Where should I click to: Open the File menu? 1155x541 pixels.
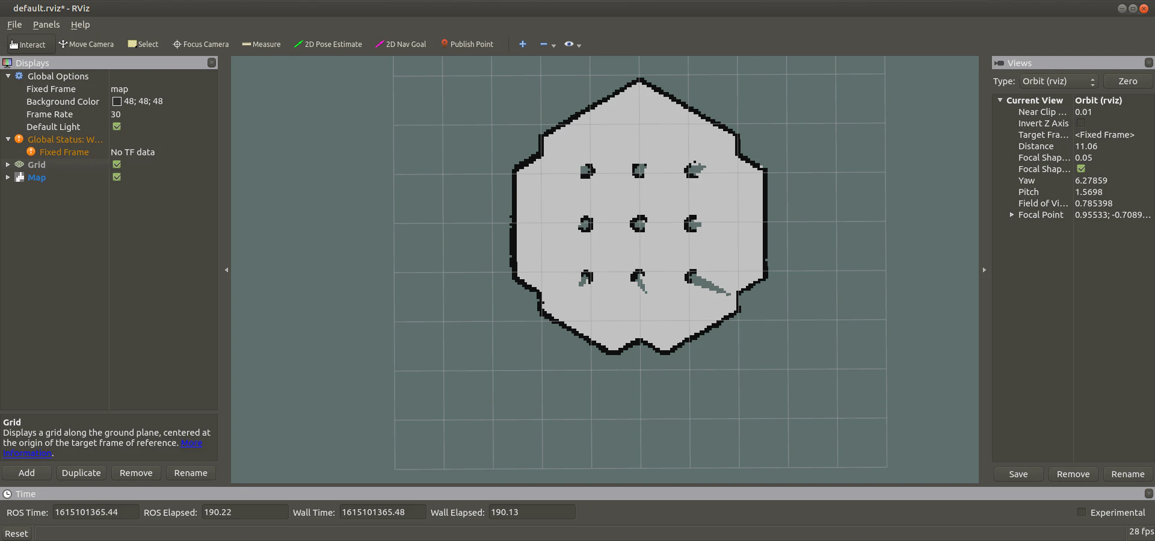point(14,25)
